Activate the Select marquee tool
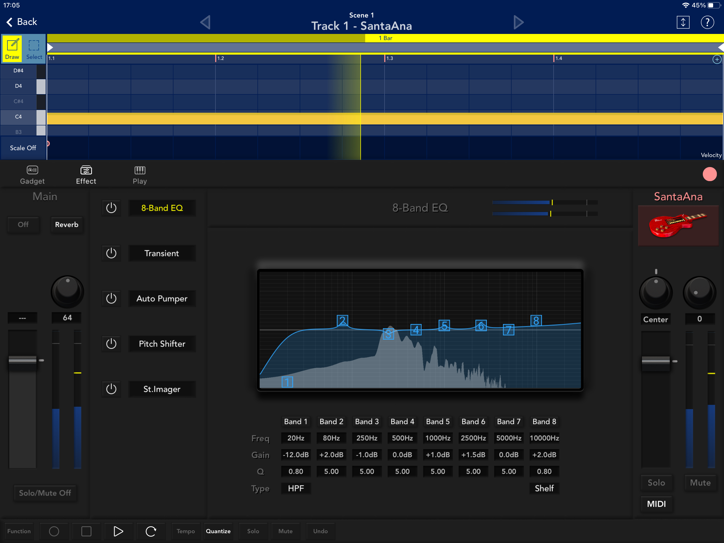 (x=34, y=49)
